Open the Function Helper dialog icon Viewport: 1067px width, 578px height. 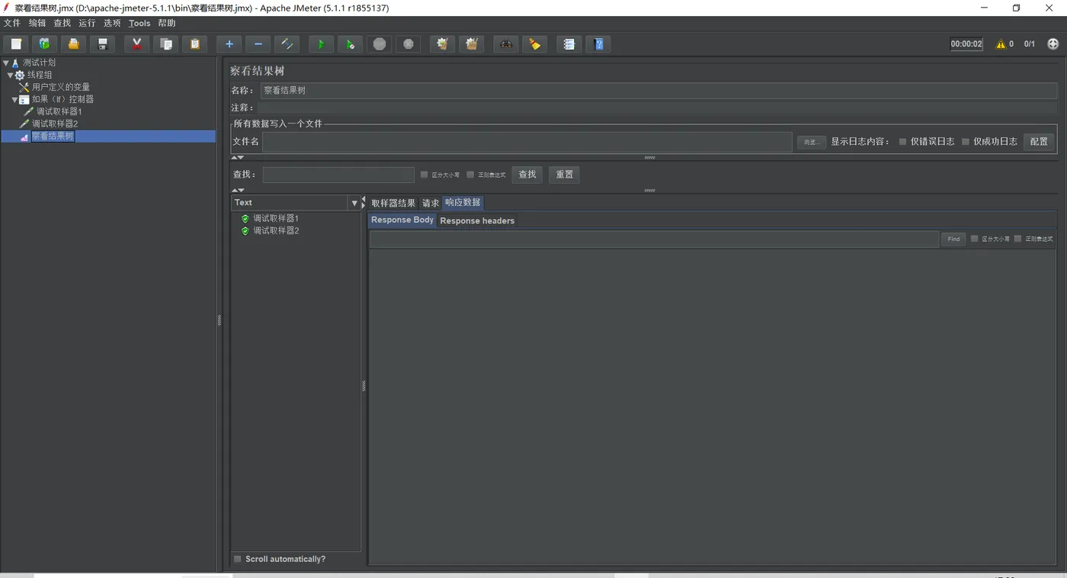tap(569, 44)
